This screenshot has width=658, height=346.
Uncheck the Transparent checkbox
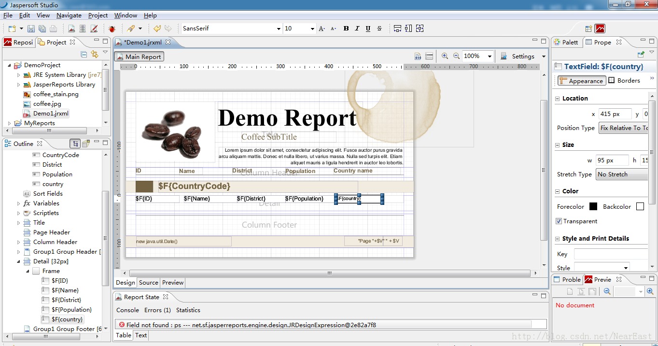(x=558, y=221)
